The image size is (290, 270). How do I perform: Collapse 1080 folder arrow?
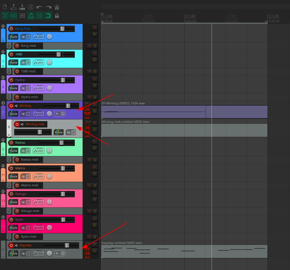tap(3, 52)
